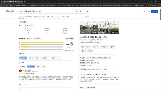Image resolution: width=161 pixels, height=90 pixels.
Task: Switch to the ショート動画 tab
Action: point(28,16)
